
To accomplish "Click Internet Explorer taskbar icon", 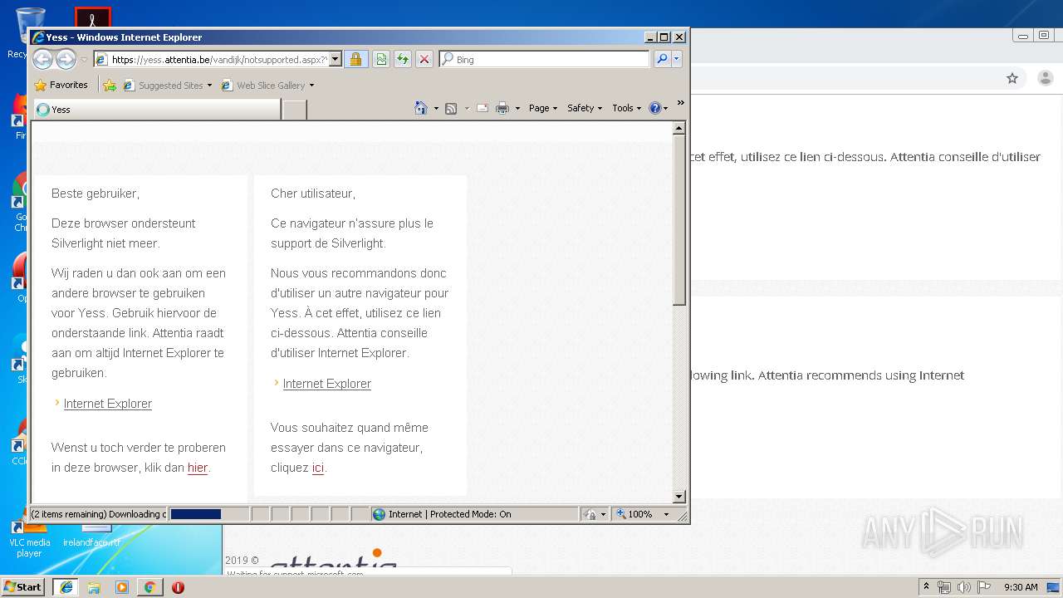I will [x=66, y=587].
